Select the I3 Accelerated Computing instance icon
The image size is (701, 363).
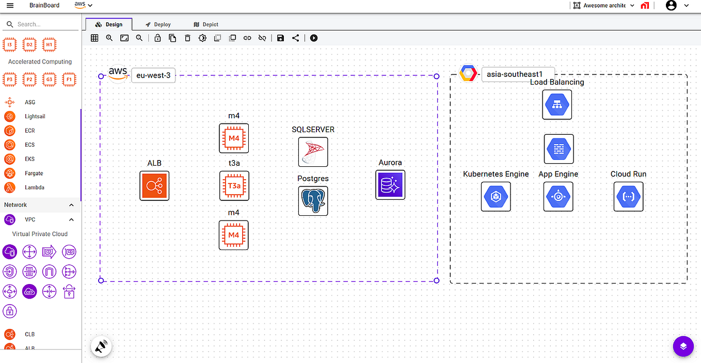pos(9,44)
